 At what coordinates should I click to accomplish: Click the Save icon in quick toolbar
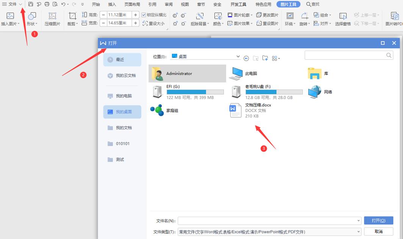tap(31, 4)
